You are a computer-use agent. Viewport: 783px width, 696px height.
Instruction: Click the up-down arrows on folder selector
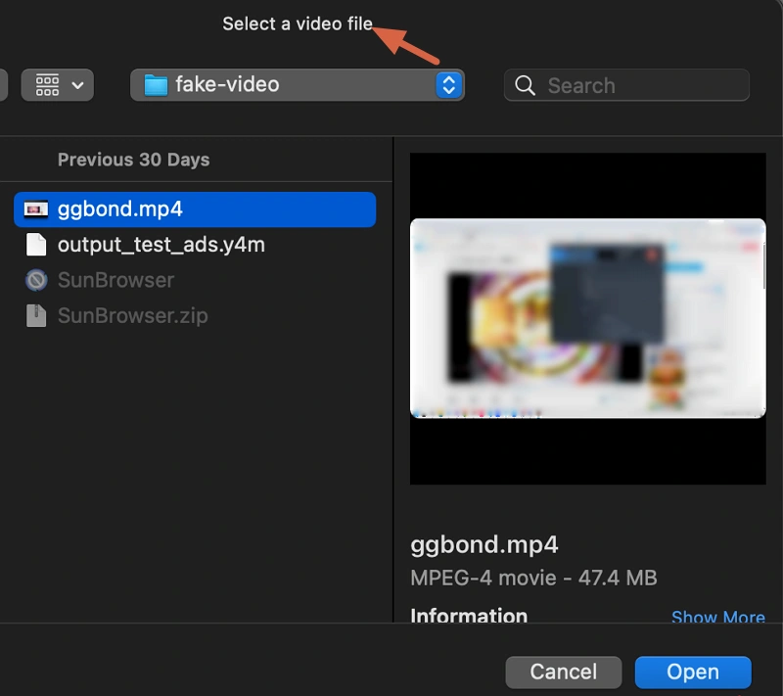447,85
